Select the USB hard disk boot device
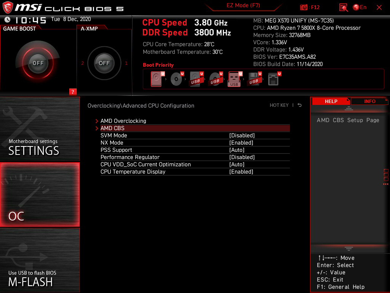The height and width of the screenshot is (293, 390). [196, 79]
